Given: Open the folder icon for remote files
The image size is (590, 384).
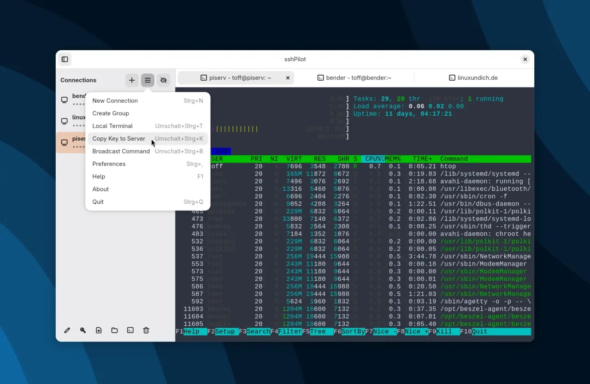Looking at the screenshot, I should coord(114,330).
